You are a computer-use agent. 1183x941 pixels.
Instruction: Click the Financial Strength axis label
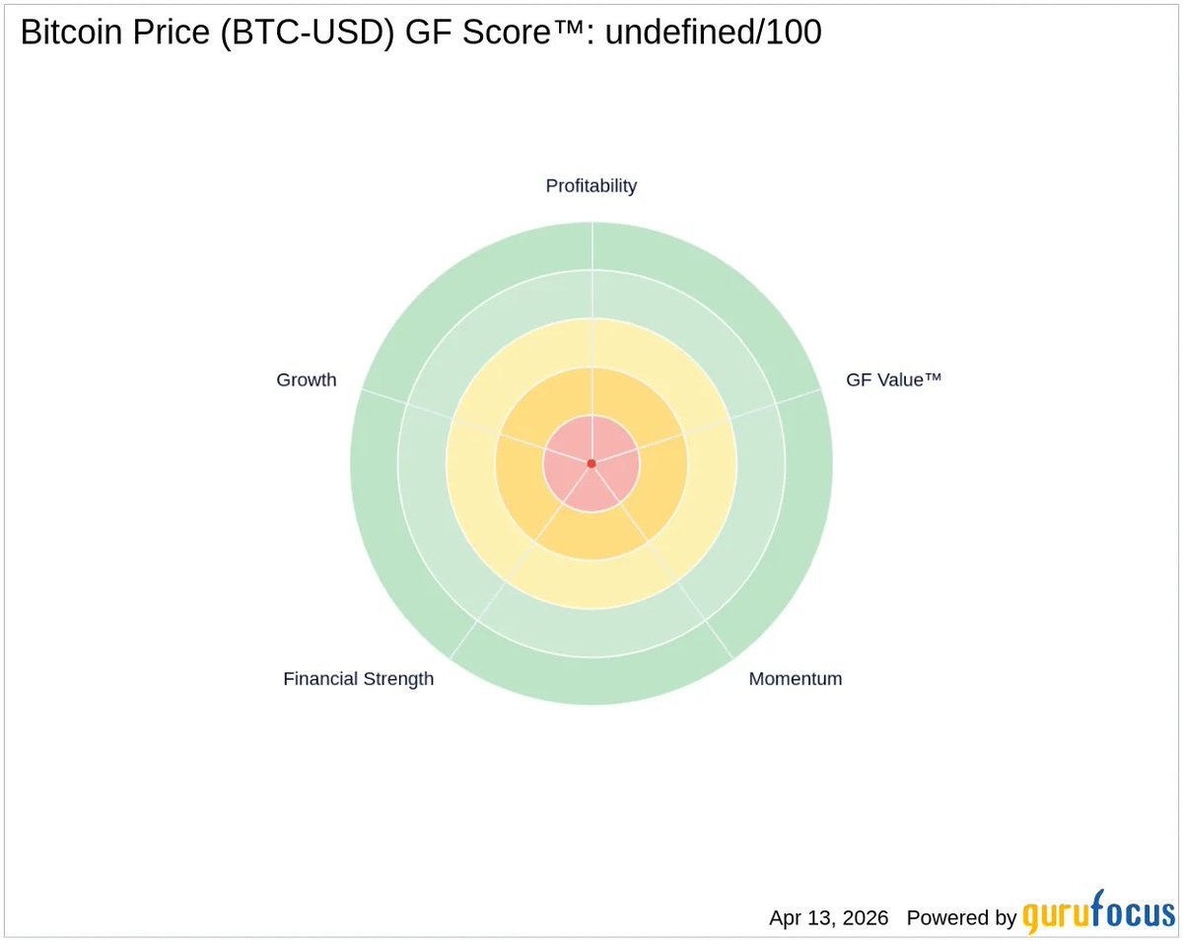pyautogui.click(x=358, y=678)
